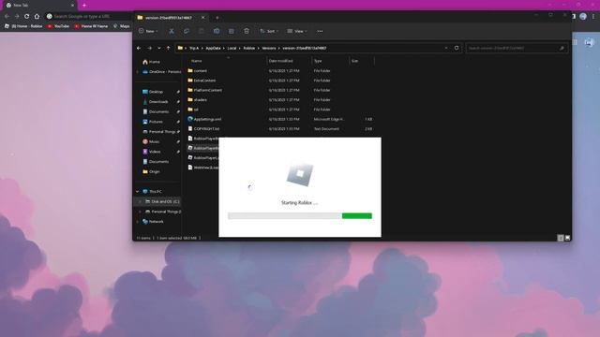The image size is (600, 337).
Task: Open the YouTube bookmark in Chrome
Action: click(58, 26)
